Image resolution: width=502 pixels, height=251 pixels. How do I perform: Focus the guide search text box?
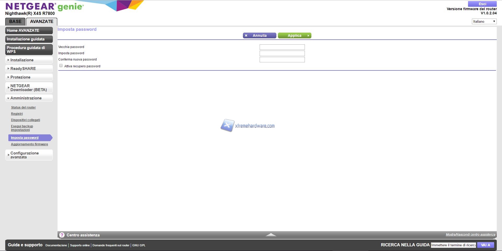pyautogui.click(x=453, y=245)
